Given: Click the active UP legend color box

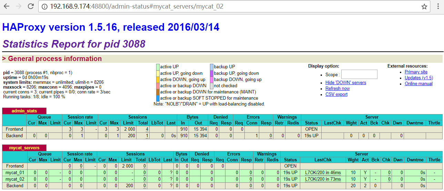Looking at the screenshot, I should pyautogui.click(x=158, y=67).
